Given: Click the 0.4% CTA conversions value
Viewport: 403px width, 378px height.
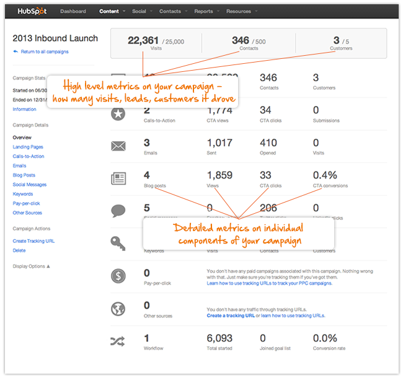Looking at the screenshot, I should click(325, 175).
